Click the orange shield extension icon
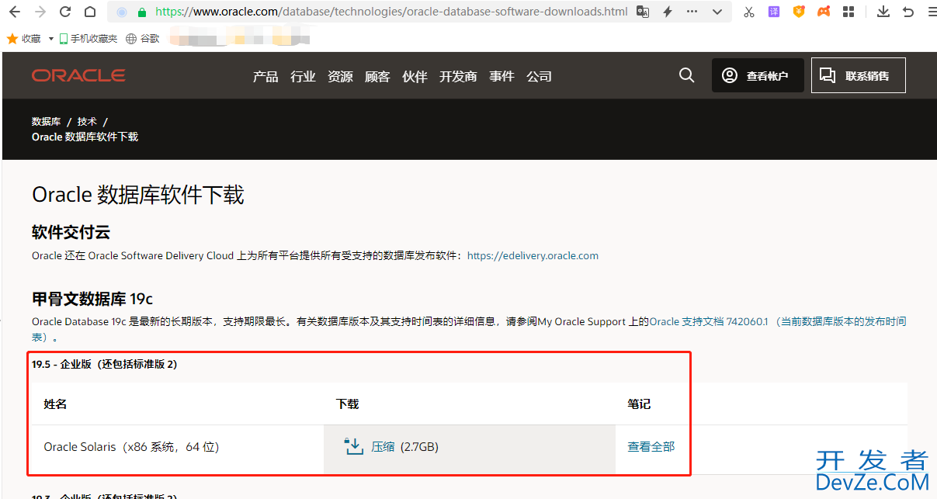 (x=799, y=12)
